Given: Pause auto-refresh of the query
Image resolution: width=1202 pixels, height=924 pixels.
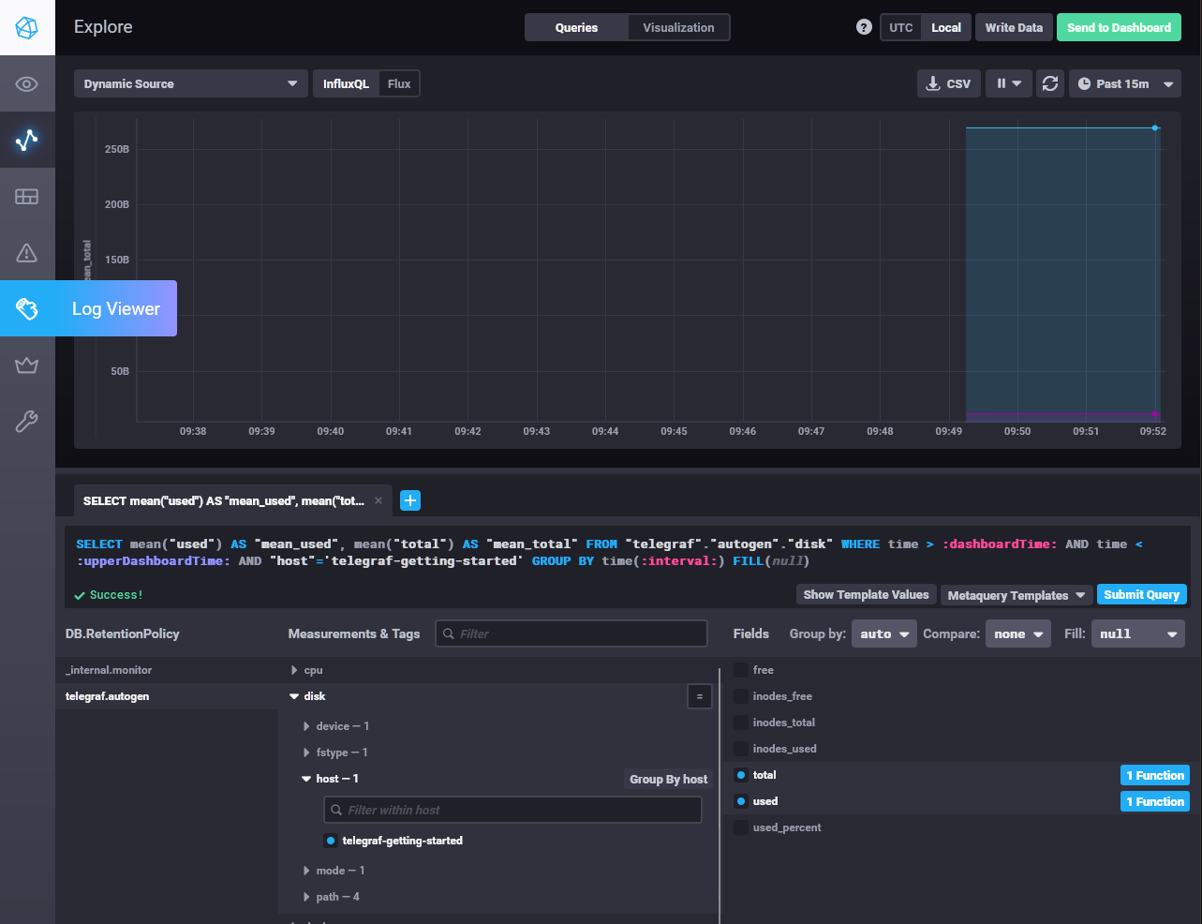Looking at the screenshot, I should pyautogui.click(x=1002, y=83).
